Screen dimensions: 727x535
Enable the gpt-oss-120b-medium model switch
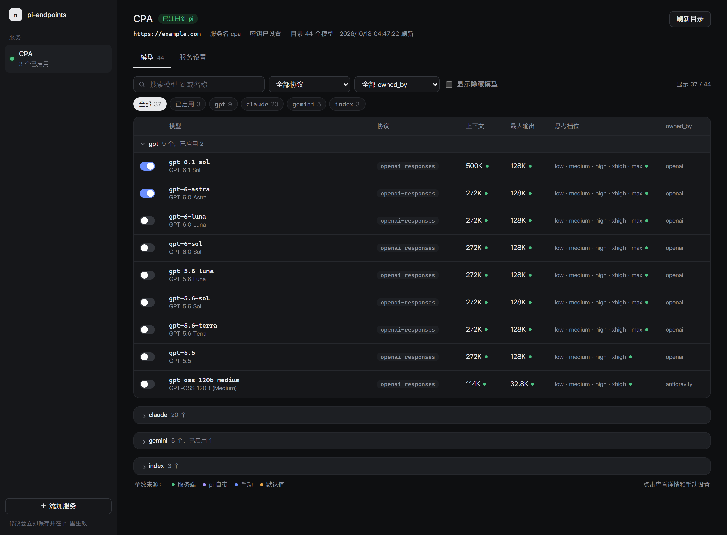(x=147, y=384)
